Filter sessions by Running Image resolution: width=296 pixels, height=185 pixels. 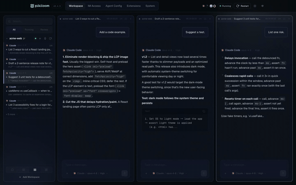click(29, 30)
